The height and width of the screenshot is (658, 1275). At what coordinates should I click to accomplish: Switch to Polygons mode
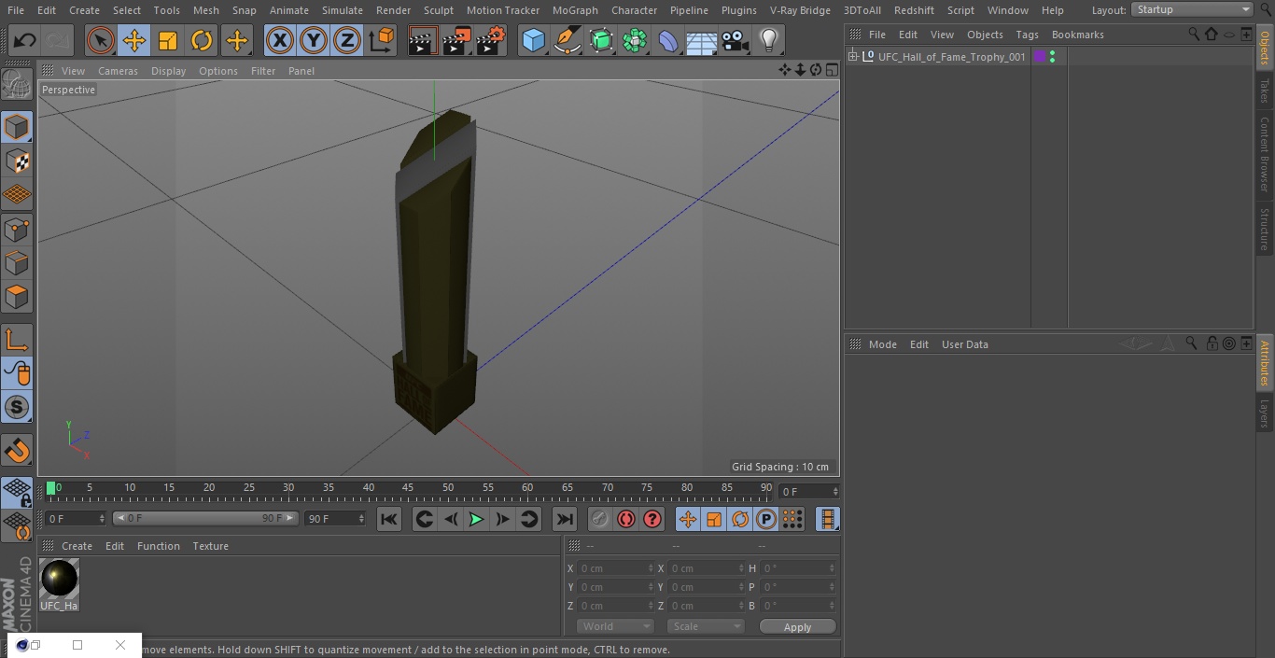17,298
